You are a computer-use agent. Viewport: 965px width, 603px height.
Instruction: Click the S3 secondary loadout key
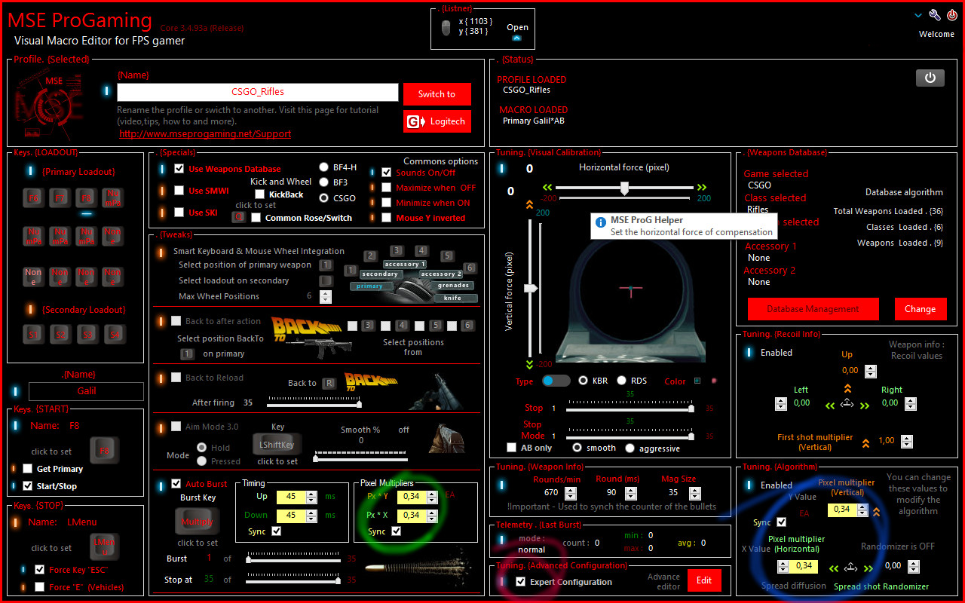click(87, 333)
